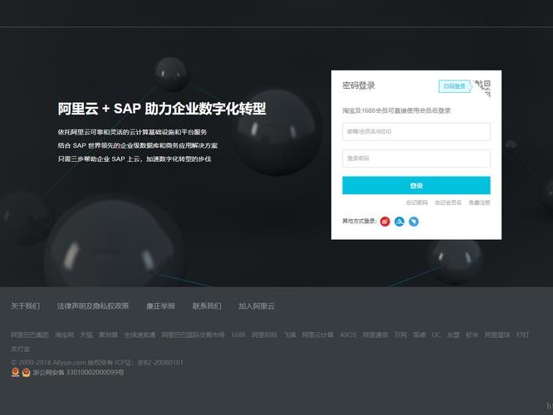Open the 免费注册 link
This screenshot has height=415, width=553.
[x=479, y=203]
